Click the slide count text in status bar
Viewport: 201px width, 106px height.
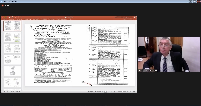[x=6, y=92]
